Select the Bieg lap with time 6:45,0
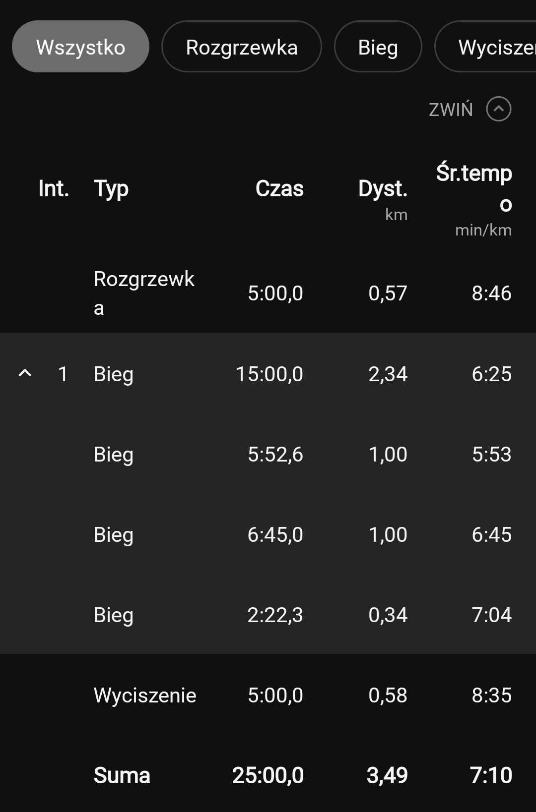 pyautogui.click(x=268, y=534)
